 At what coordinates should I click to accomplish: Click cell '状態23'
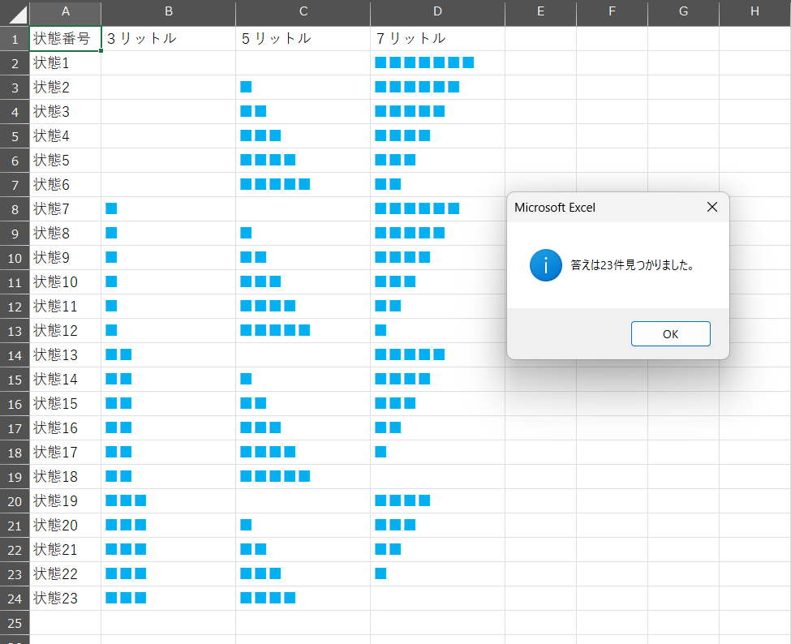pos(65,599)
